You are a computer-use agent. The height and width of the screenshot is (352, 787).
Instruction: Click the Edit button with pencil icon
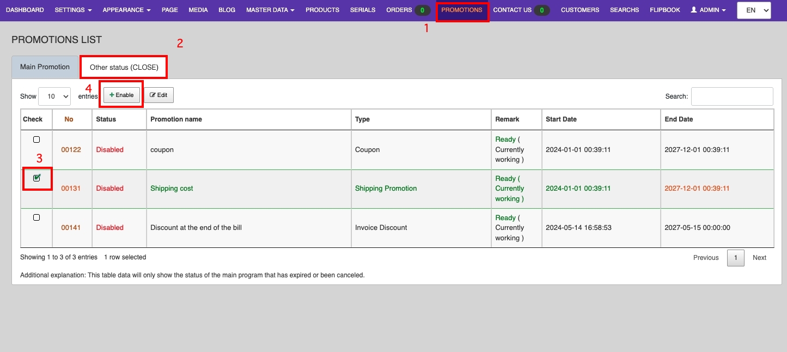pos(158,95)
